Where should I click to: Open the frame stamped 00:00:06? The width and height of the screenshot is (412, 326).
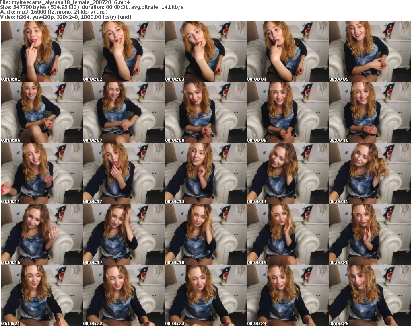click(42, 112)
